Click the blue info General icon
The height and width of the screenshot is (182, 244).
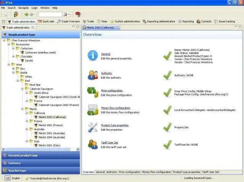93,55
